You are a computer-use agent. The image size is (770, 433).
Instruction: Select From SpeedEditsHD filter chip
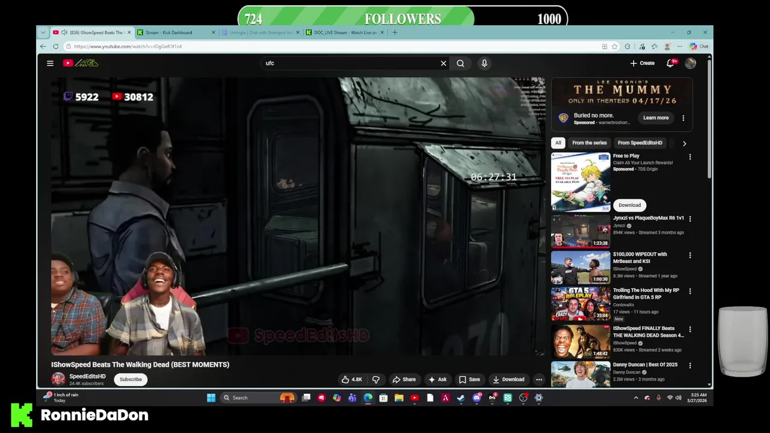coord(640,143)
